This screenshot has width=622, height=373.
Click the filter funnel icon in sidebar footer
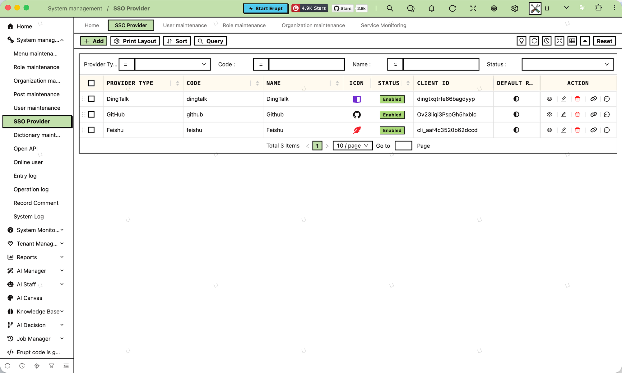coord(52,366)
